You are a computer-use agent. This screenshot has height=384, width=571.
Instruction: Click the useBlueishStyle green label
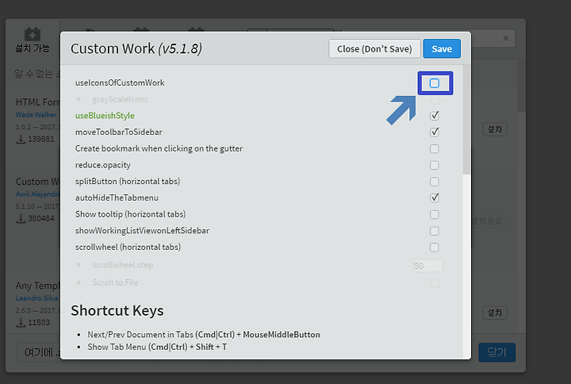click(x=105, y=116)
